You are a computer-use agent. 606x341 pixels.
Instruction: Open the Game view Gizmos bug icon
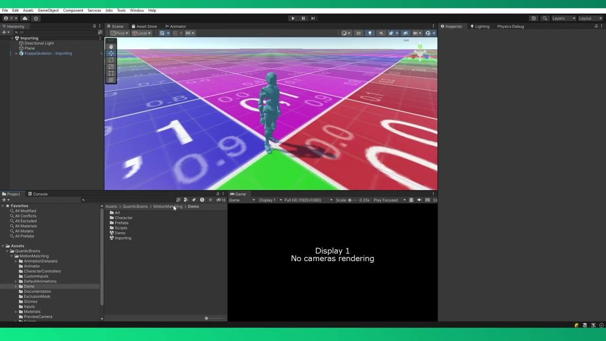411,200
